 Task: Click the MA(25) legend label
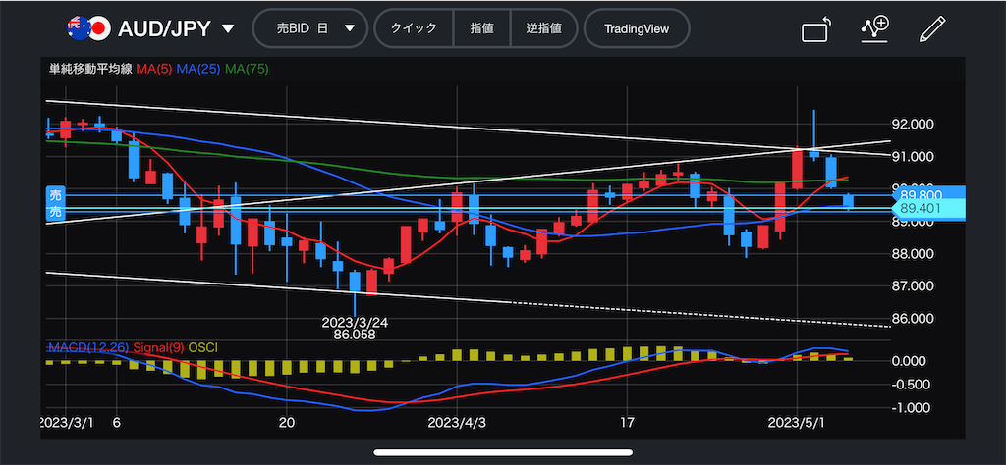[198, 69]
